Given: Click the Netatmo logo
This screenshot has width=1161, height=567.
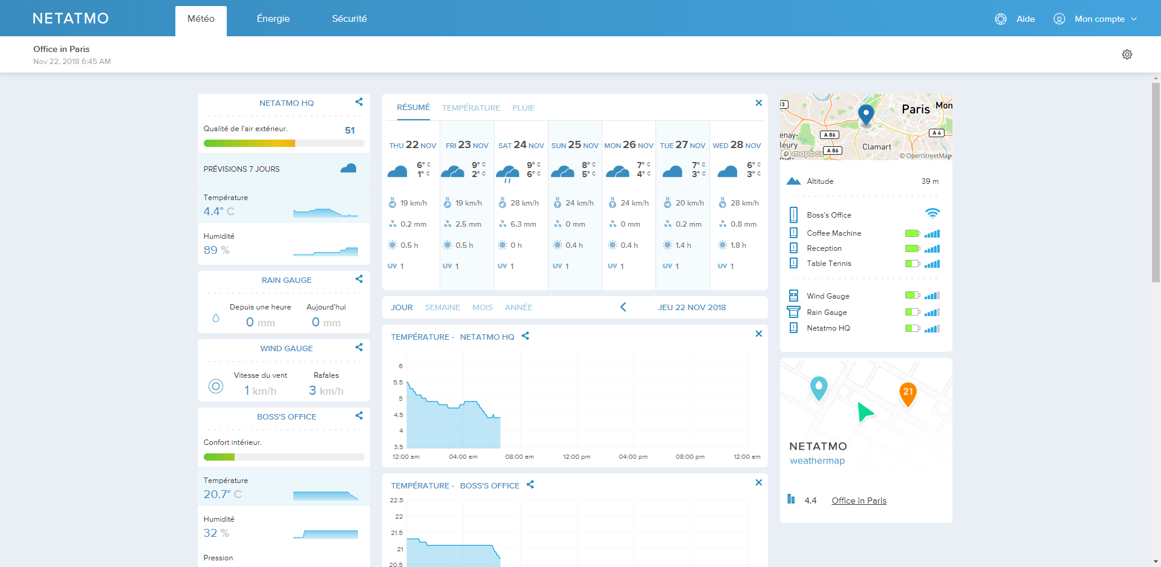Looking at the screenshot, I should 71,18.
